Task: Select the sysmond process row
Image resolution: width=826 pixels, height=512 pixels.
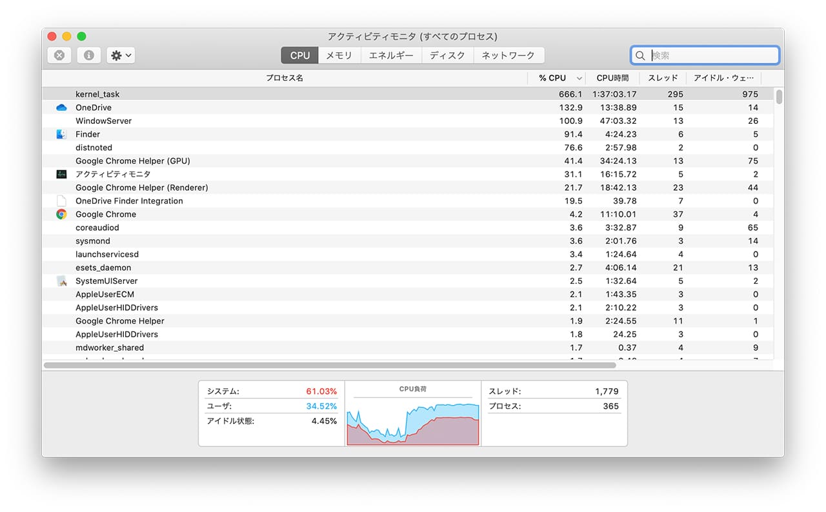Action: pos(408,241)
